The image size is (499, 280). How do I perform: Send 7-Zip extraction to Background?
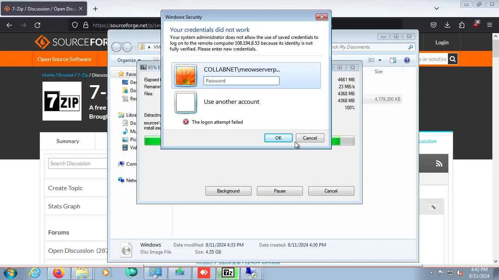(x=228, y=191)
